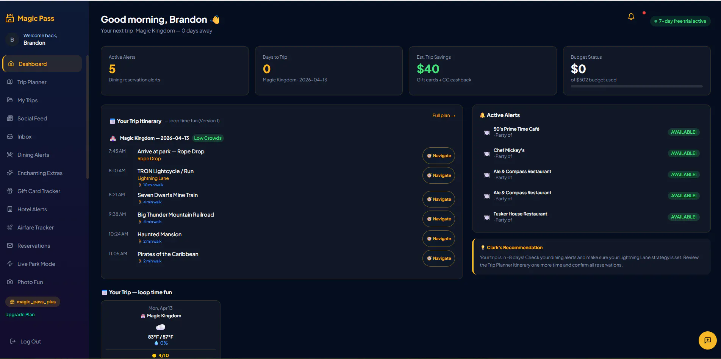Click the 4/10 crowd level indicator
This screenshot has width=721, height=359.
(x=161, y=356)
